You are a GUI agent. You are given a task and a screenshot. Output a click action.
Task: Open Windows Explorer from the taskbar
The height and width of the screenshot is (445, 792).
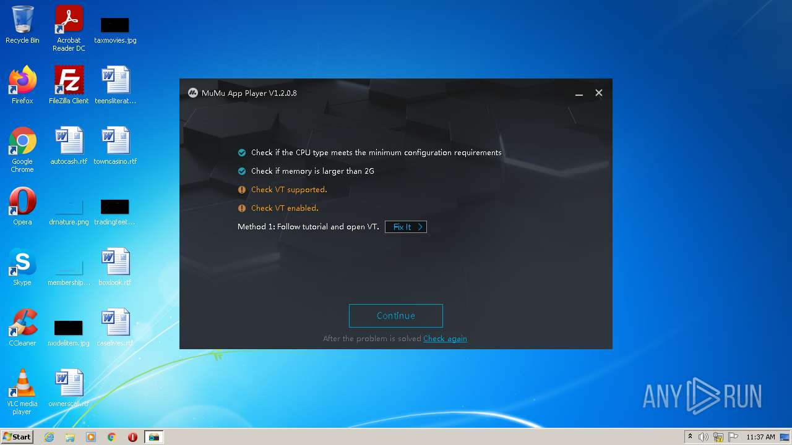[70, 437]
